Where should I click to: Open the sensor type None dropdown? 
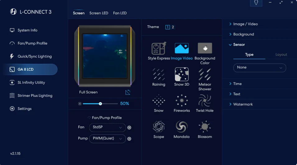[259, 68]
